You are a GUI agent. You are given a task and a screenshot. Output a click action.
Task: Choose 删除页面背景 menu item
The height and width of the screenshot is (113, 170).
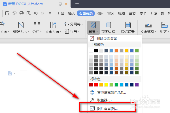(x=114, y=38)
